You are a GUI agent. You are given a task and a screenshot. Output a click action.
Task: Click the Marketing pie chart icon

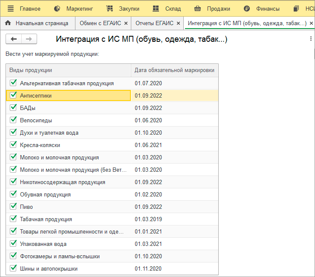click(x=57, y=9)
